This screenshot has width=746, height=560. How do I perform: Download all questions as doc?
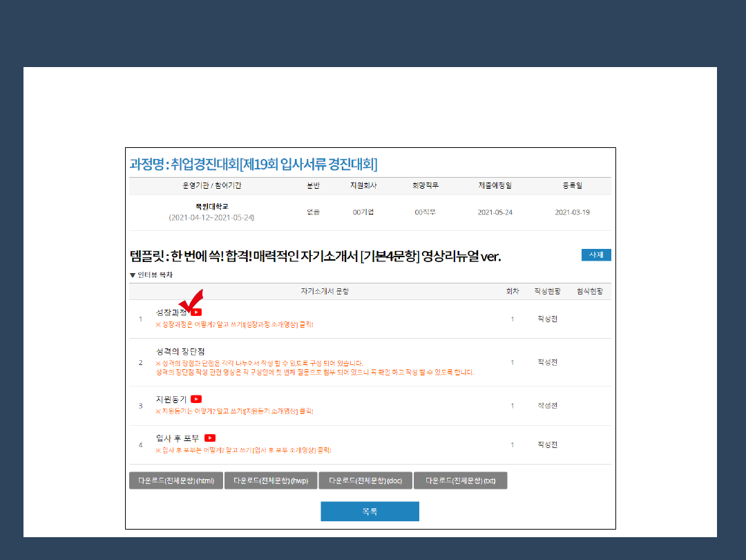click(x=365, y=480)
